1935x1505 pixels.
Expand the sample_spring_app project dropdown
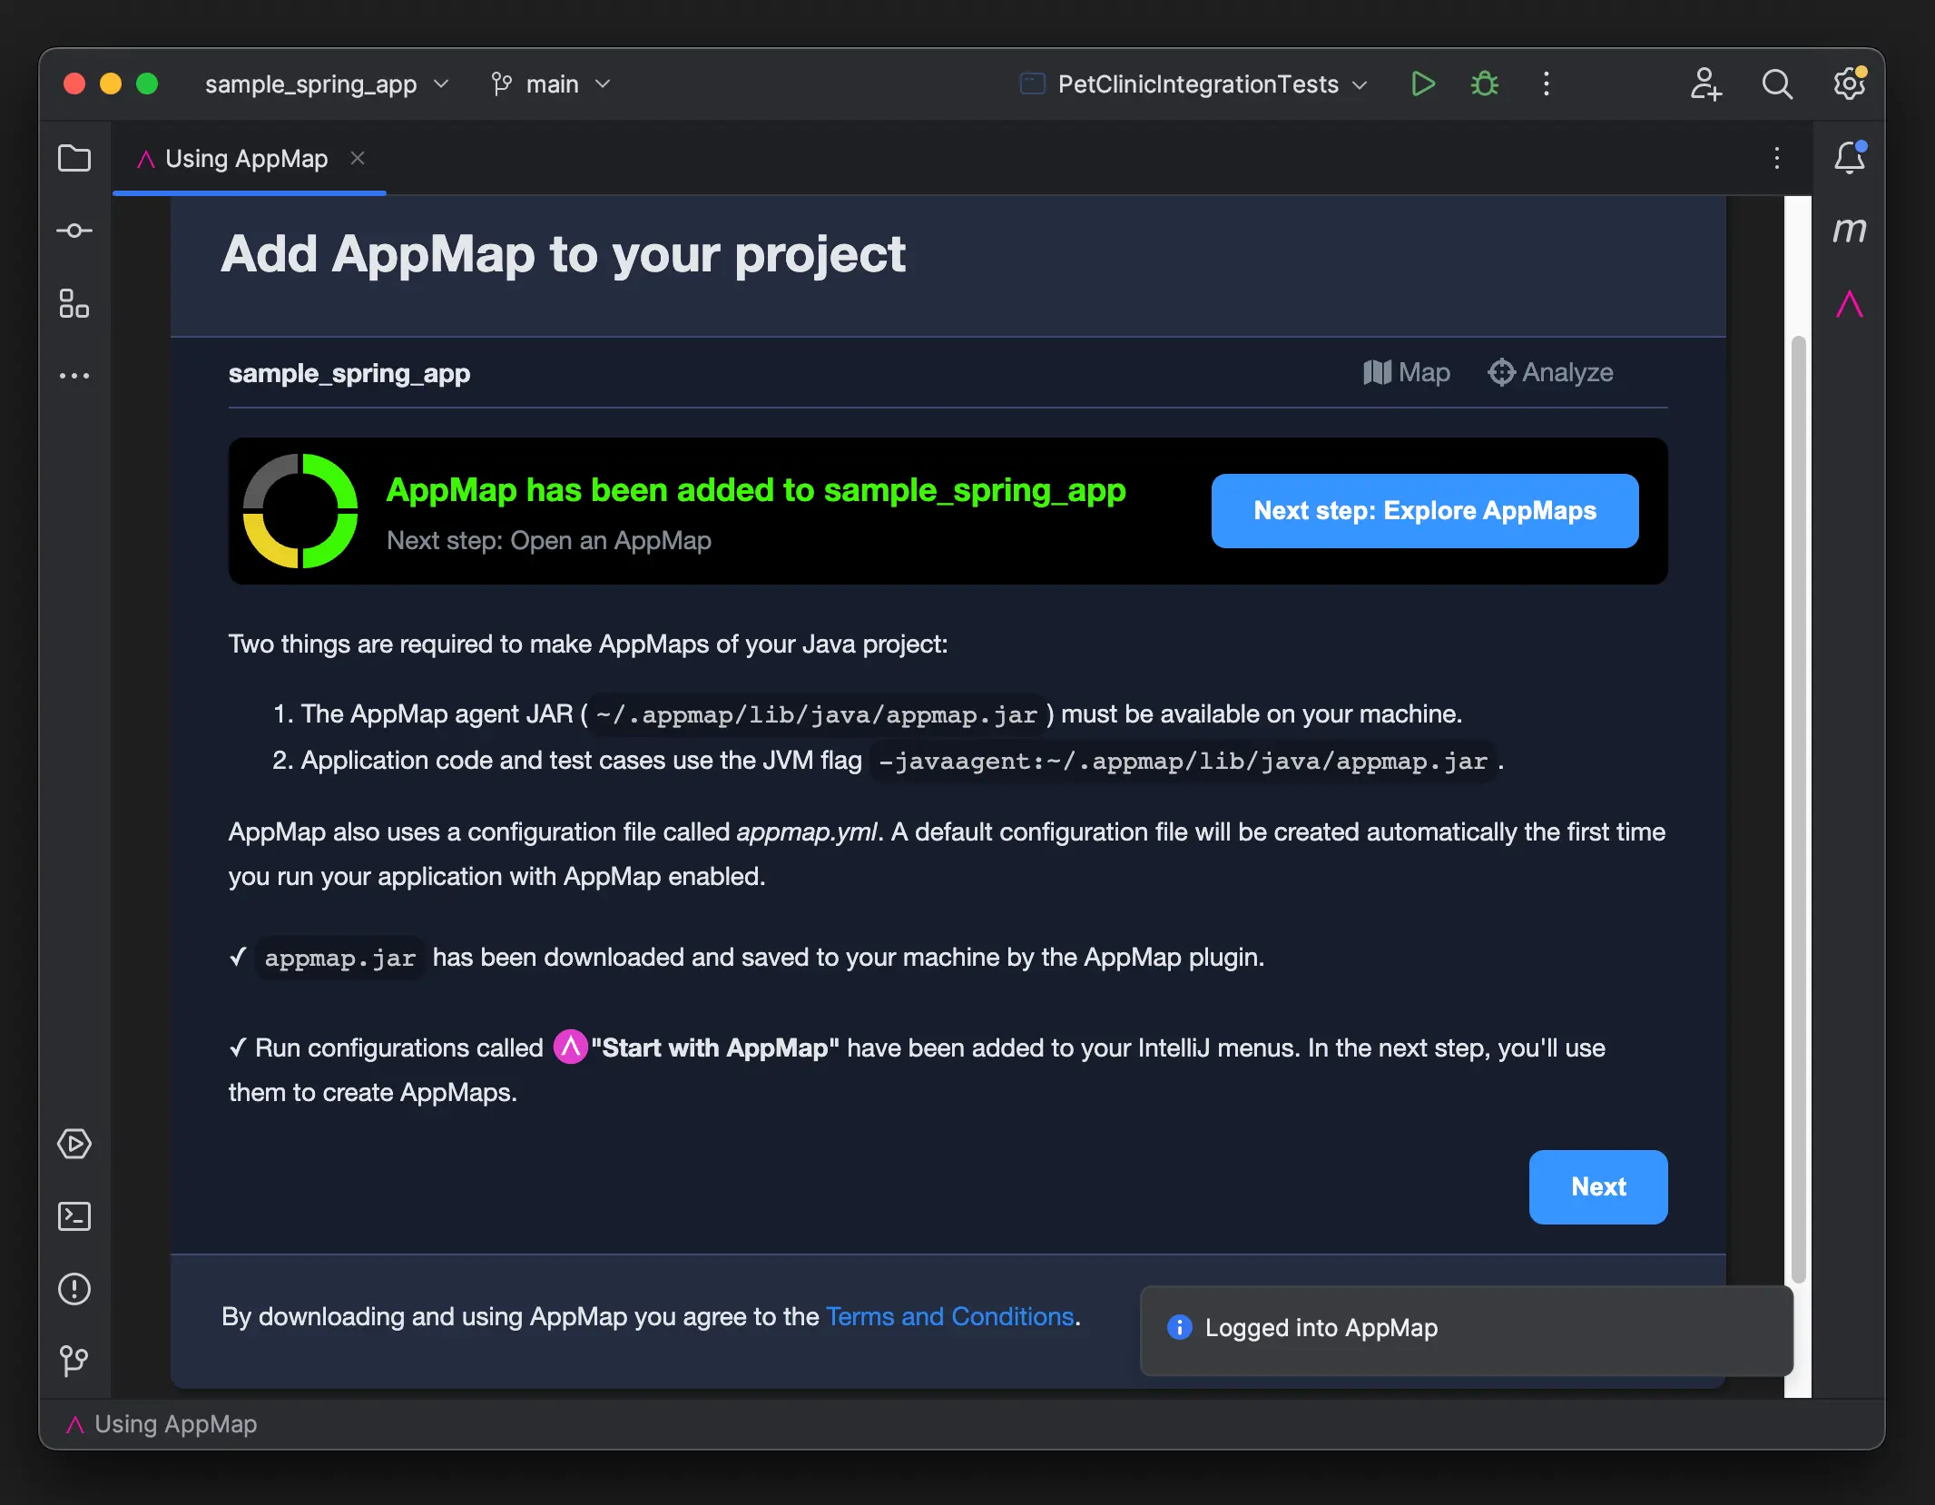point(327,84)
